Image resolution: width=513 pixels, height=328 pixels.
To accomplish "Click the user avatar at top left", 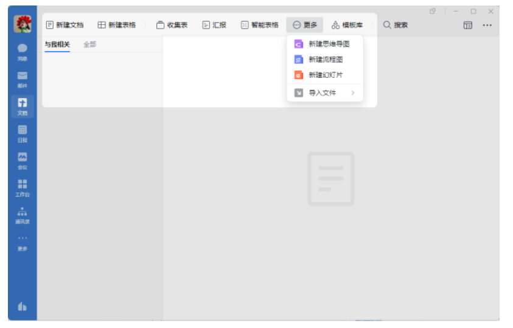I will [23, 24].
